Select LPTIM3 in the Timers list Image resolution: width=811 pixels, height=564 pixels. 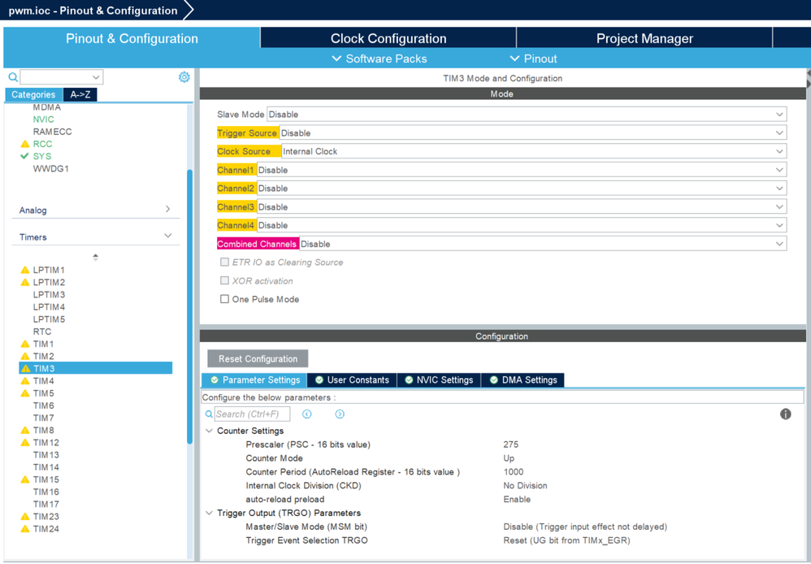49,294
